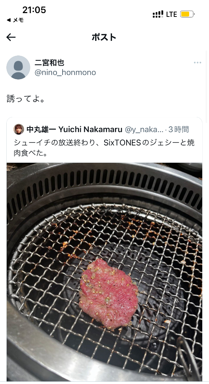
Task: Tap the truncated @y_naka... handle
Action: (x=144, y=129)
